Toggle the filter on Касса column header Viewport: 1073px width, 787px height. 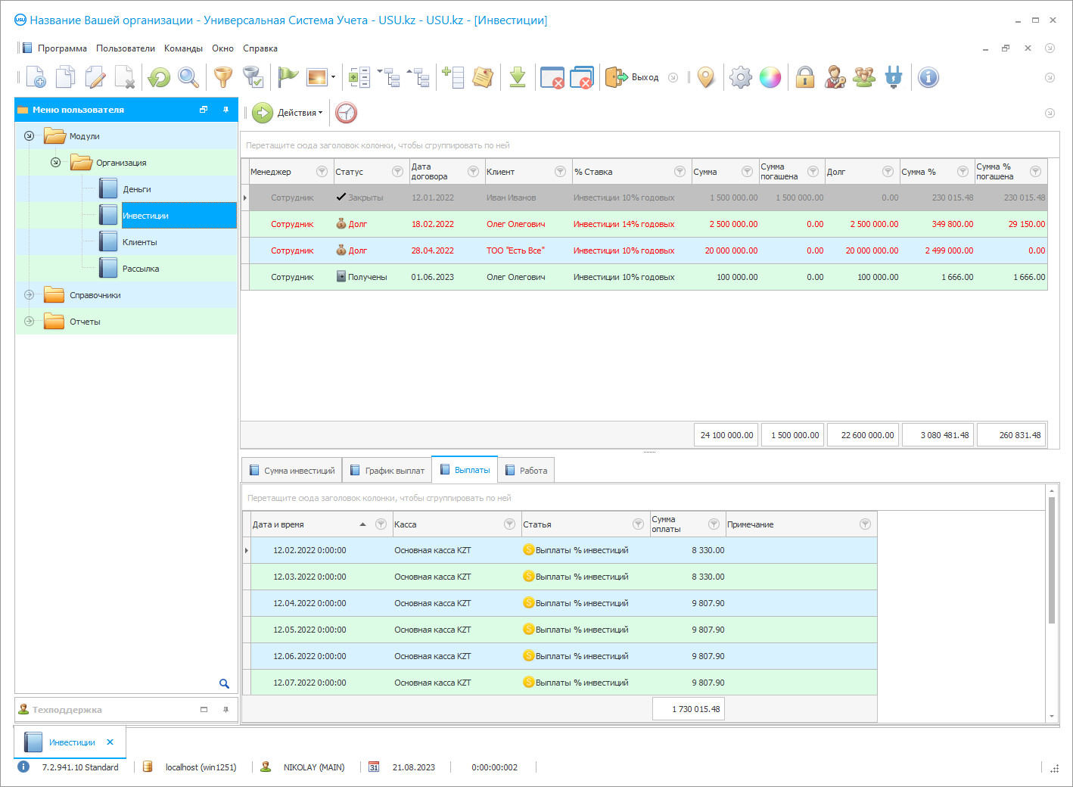point(509,524)
